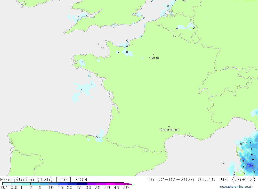Pick the 30–35 mm purple legend swatch
This screenshot has height=189, width=258.
(92, 184)
